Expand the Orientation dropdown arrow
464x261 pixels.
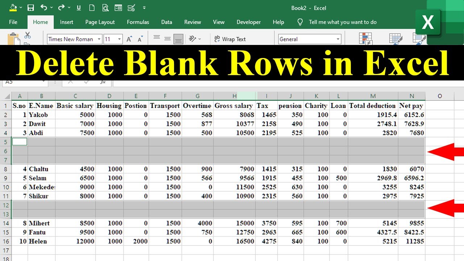point(200,39)
